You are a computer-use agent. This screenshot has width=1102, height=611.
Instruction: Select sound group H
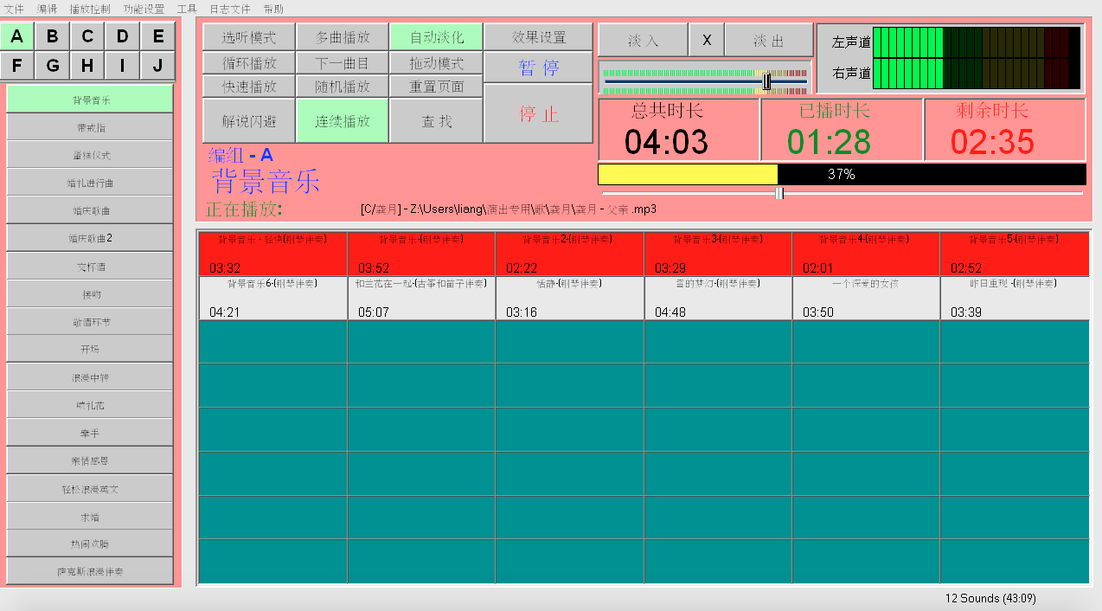coord(87,66)
